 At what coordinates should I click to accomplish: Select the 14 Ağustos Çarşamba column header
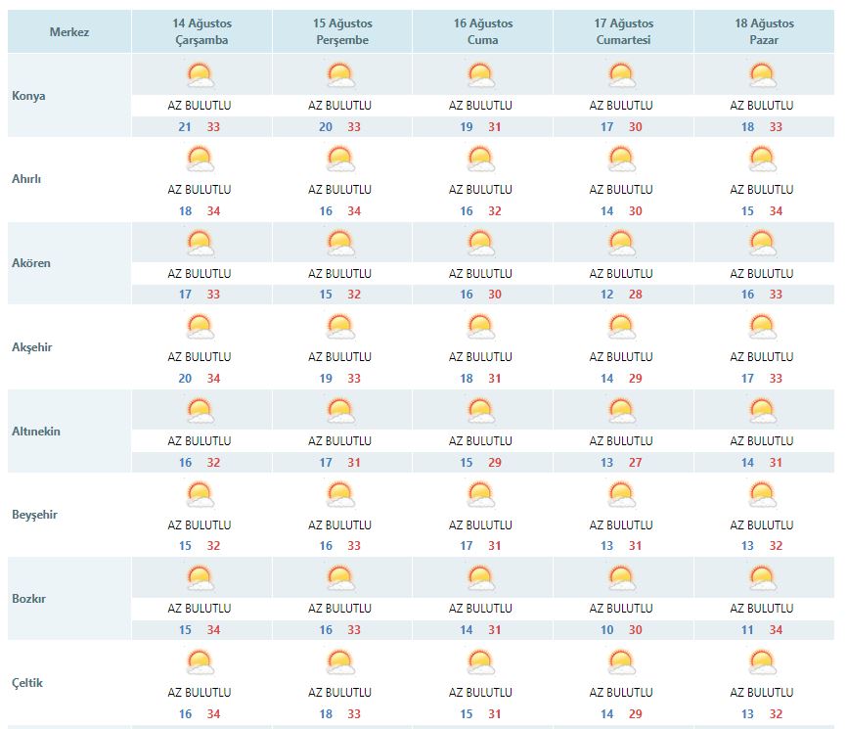[200, 32]
